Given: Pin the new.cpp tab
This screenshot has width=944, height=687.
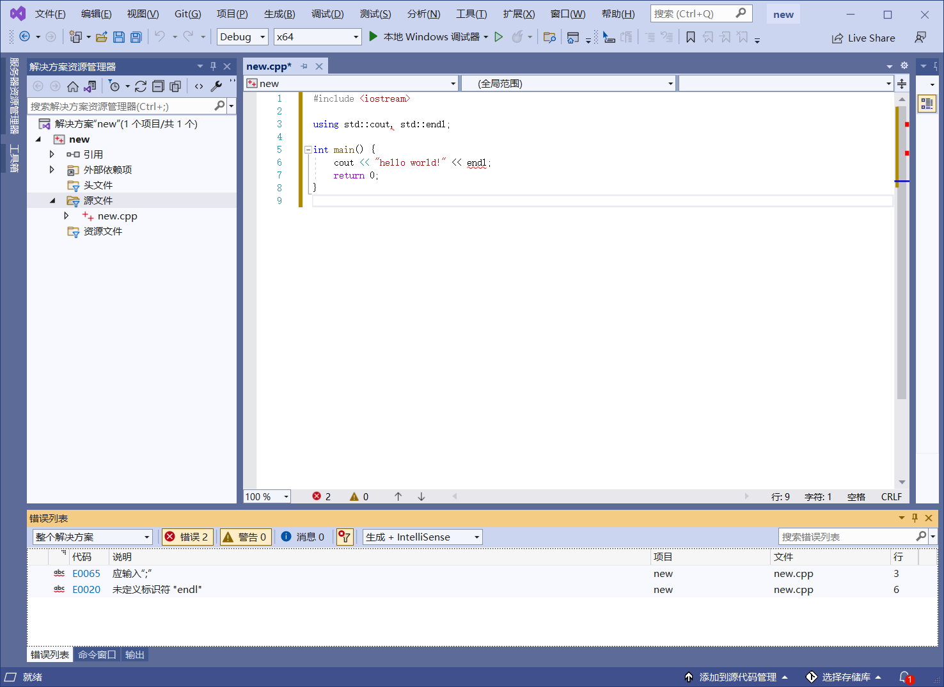Looking at the screenshot, I should pyautogui.click(x=304, y=67).
